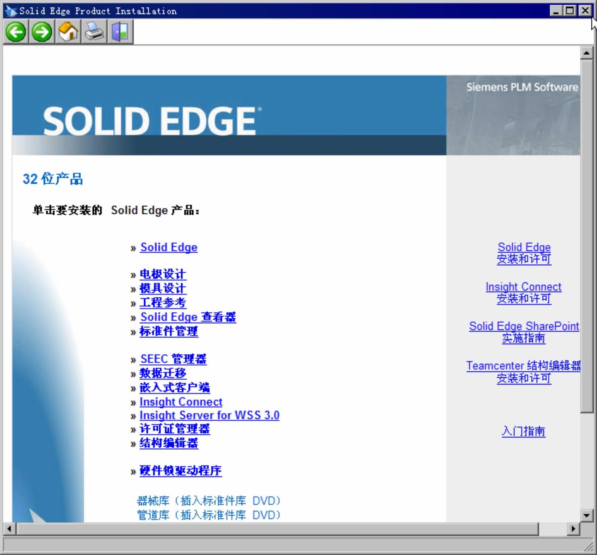Go to the Home page icon
This screenshot has height=555, width=597.
click(x=68, y=32)
